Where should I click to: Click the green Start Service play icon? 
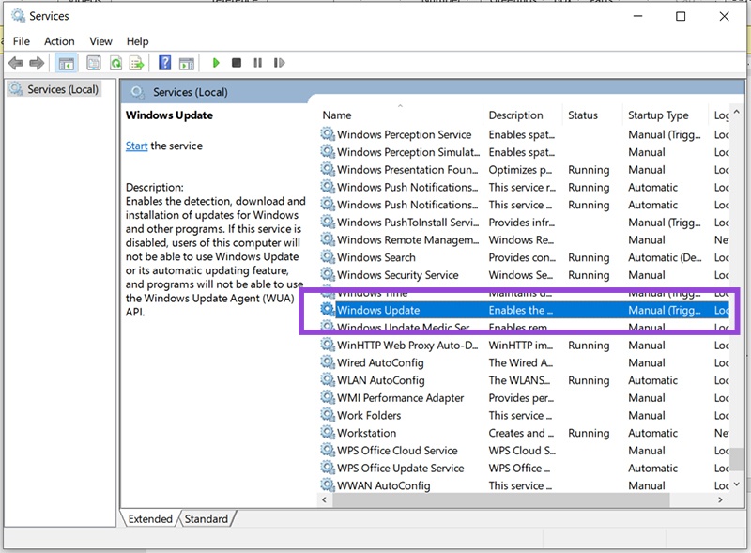pos(216,63)
